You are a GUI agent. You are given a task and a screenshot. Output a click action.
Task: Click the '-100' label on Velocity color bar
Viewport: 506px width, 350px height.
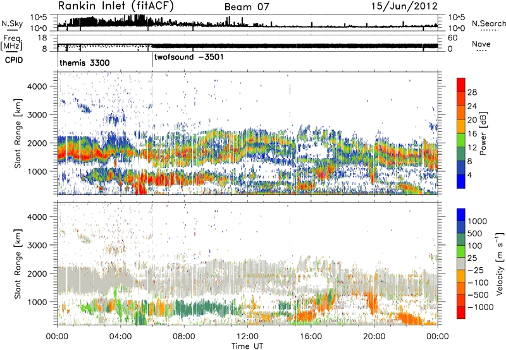tap(478, 282)
